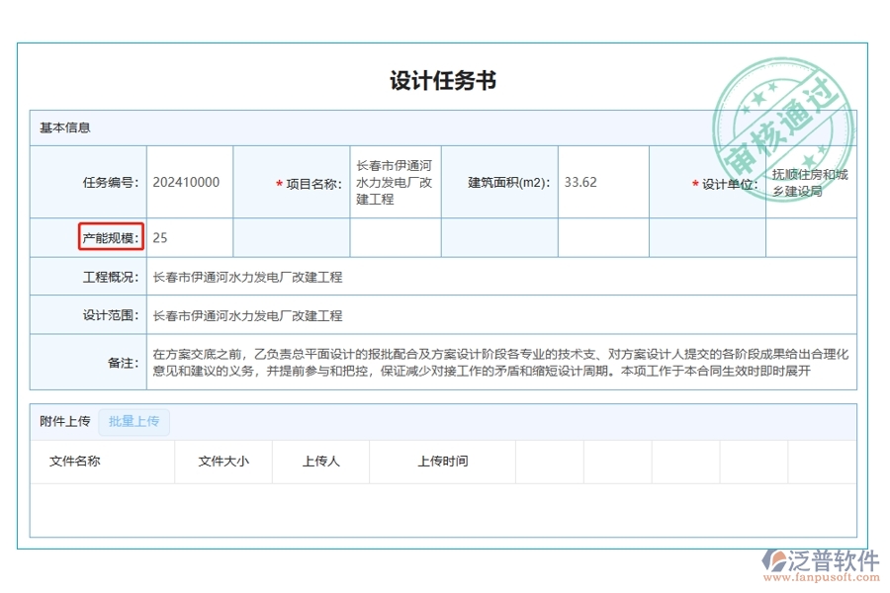
Task: Click the 项目名称 project name field
Action: pyautogui.click(x=394, y=183)
